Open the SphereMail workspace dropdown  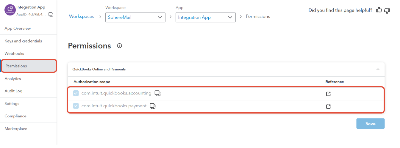pyautogui.click(x=135, y=17)
